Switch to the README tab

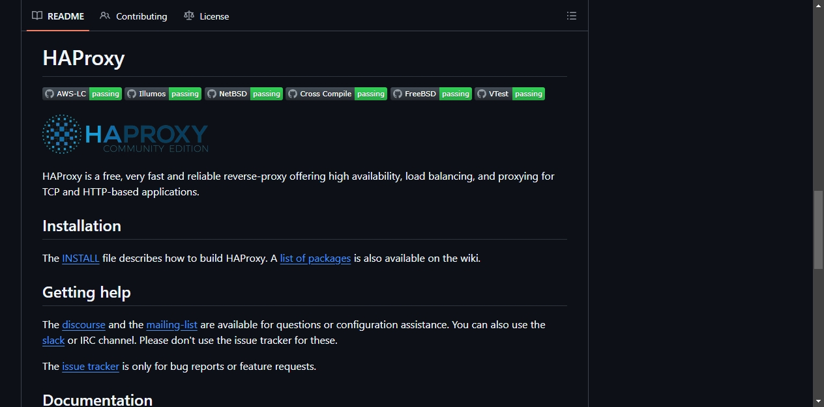point(58,16)
